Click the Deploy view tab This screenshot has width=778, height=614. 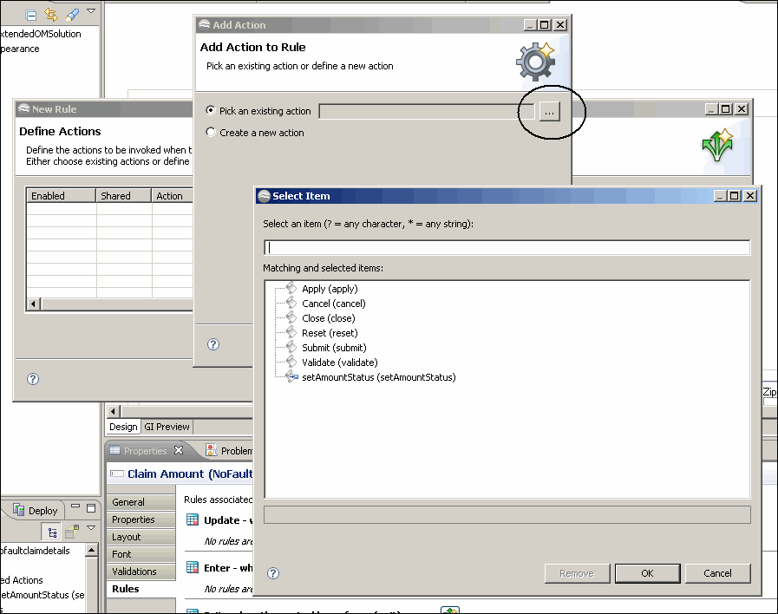click(36, 510)
